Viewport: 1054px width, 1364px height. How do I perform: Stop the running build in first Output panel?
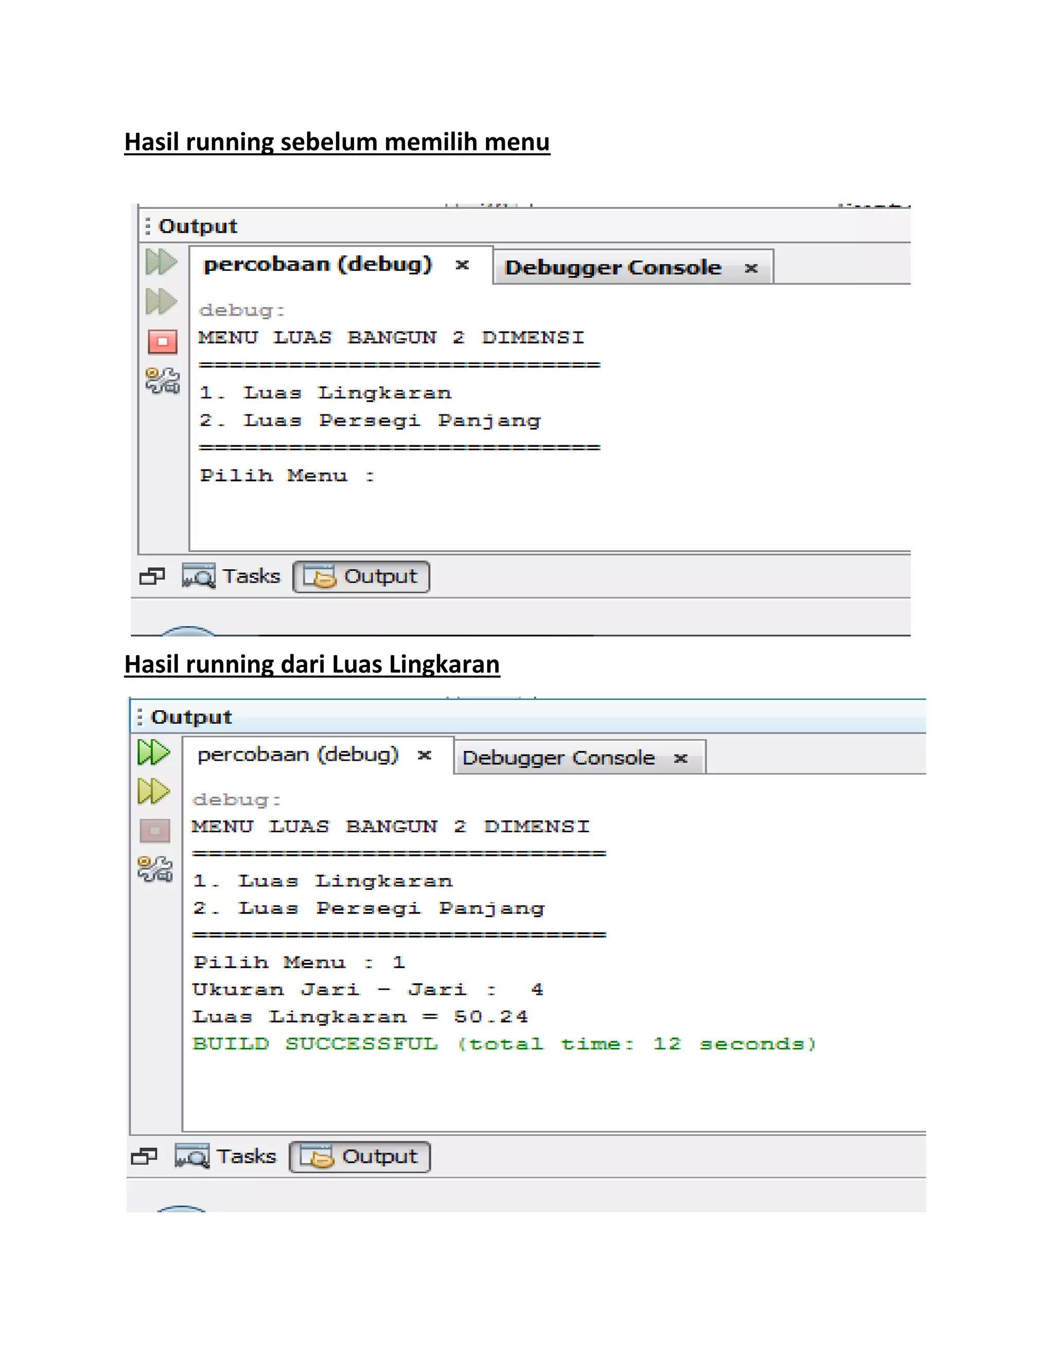(x=162, y=342)
